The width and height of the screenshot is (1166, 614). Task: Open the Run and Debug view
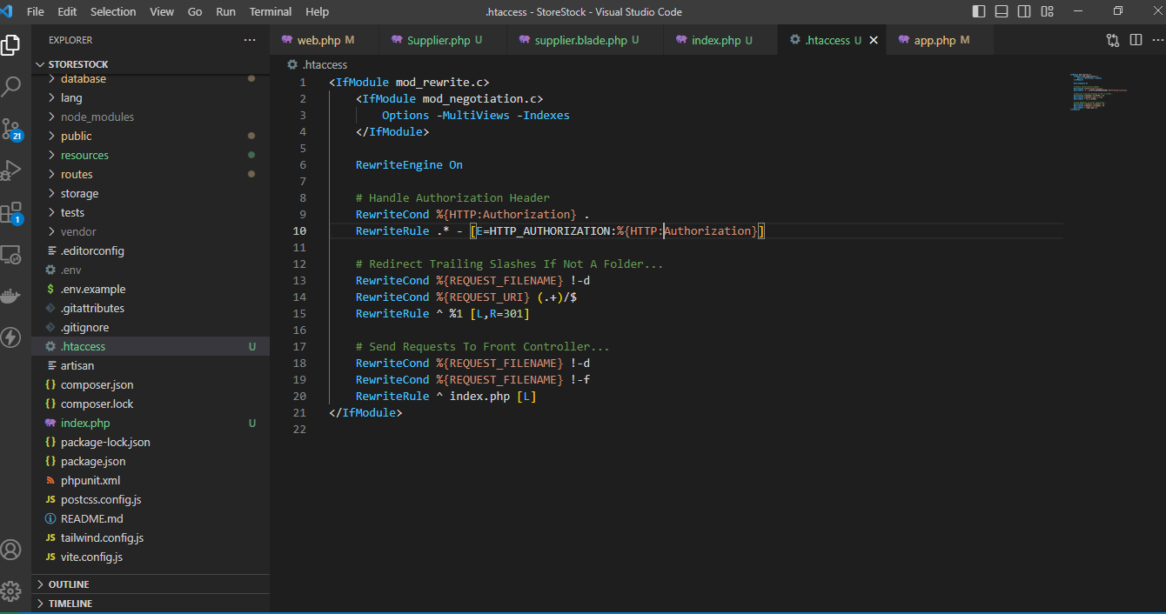tap(12, 170)
